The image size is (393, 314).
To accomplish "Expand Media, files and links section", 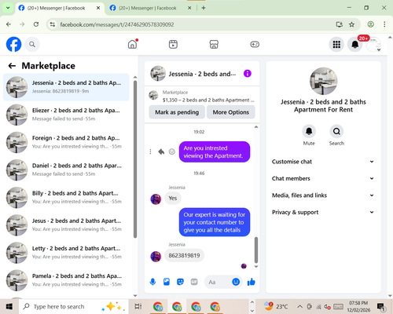I will coord(323,195).
